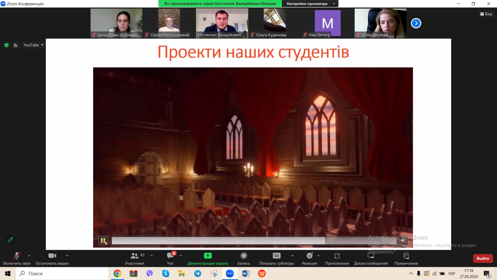Open Примечания notes tool
Image resolution: width=497 pixels, height=280 pixels.
406,258
